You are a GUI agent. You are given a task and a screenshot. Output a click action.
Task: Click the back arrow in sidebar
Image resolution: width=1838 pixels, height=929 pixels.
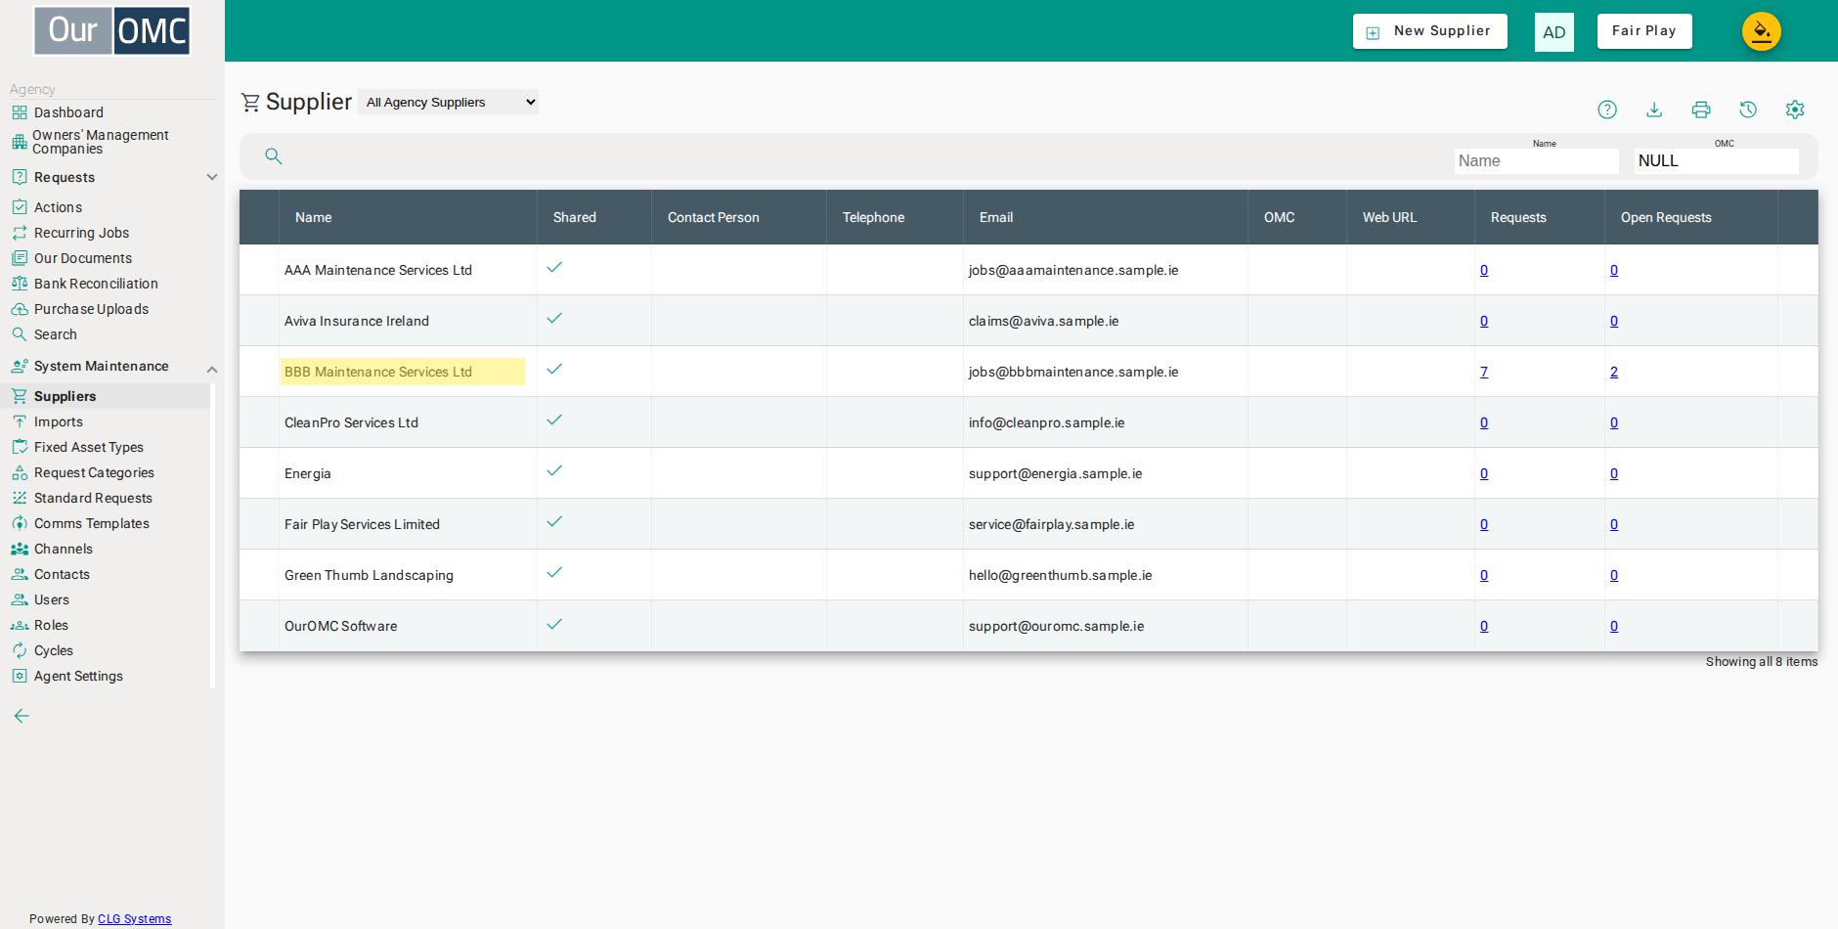22,716
